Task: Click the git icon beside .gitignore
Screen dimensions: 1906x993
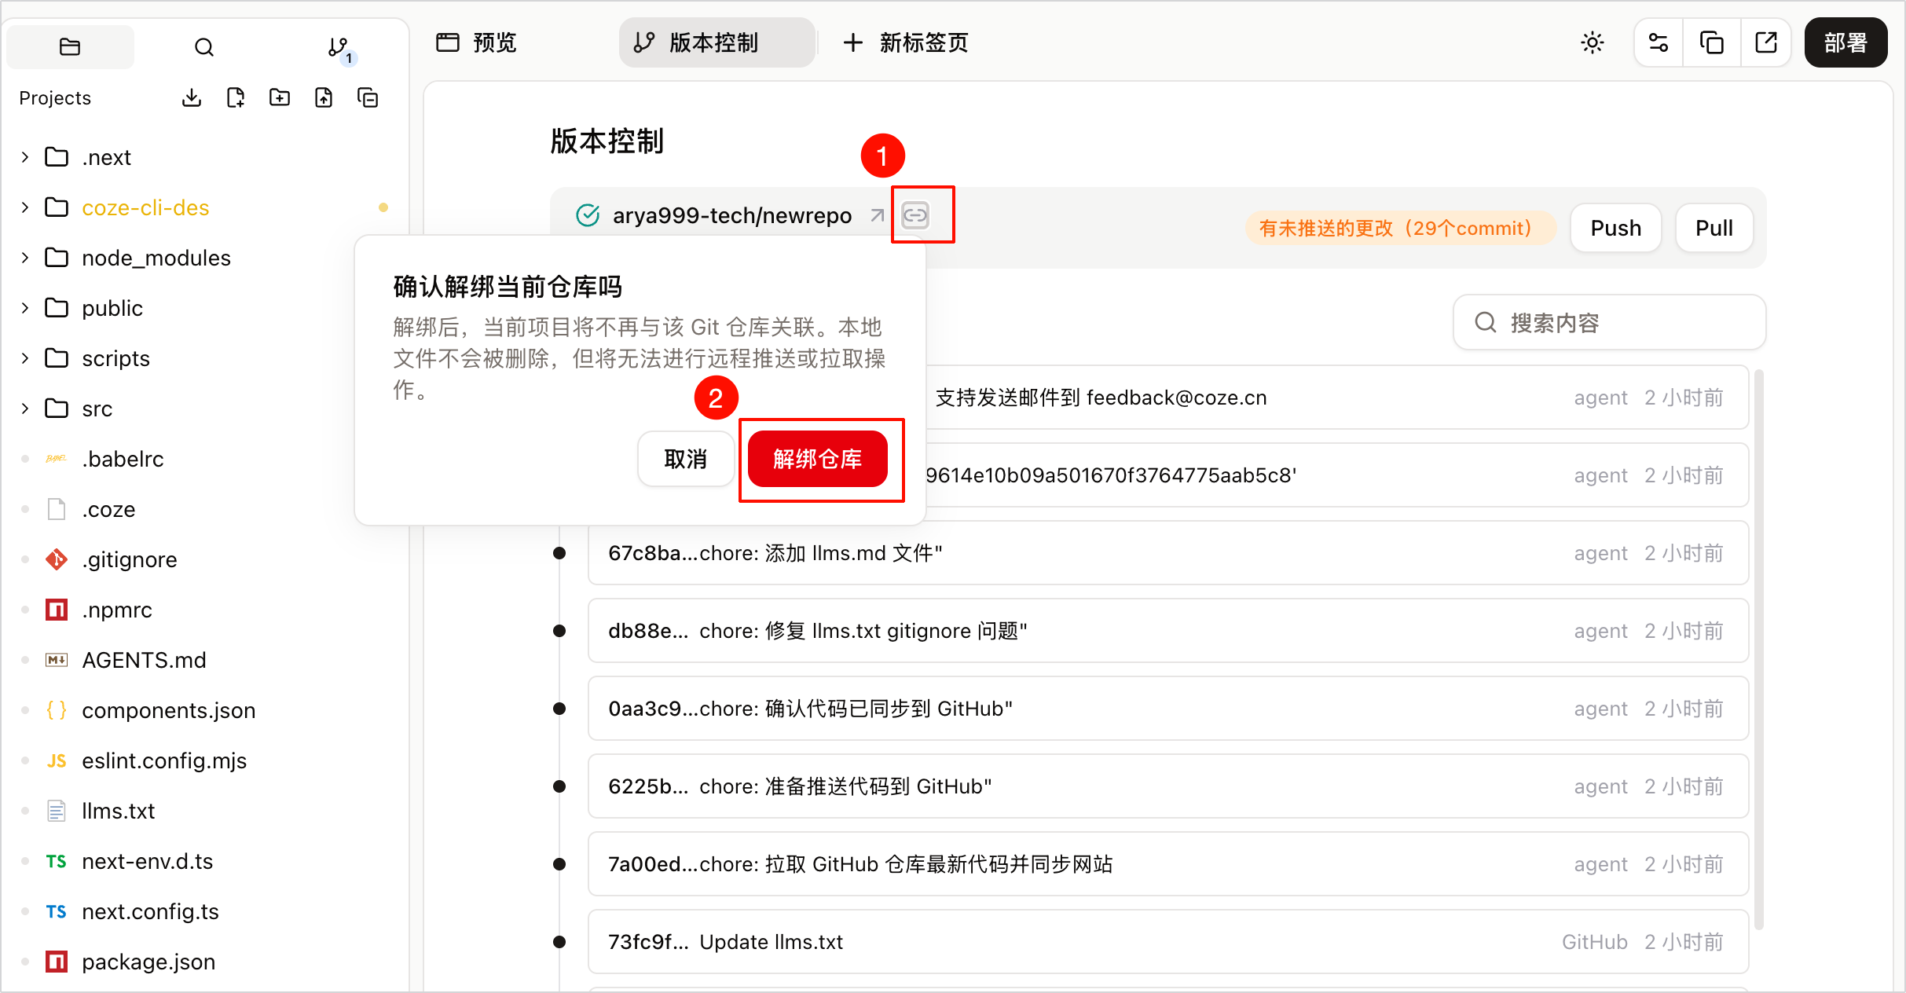Action: (57, 559)
